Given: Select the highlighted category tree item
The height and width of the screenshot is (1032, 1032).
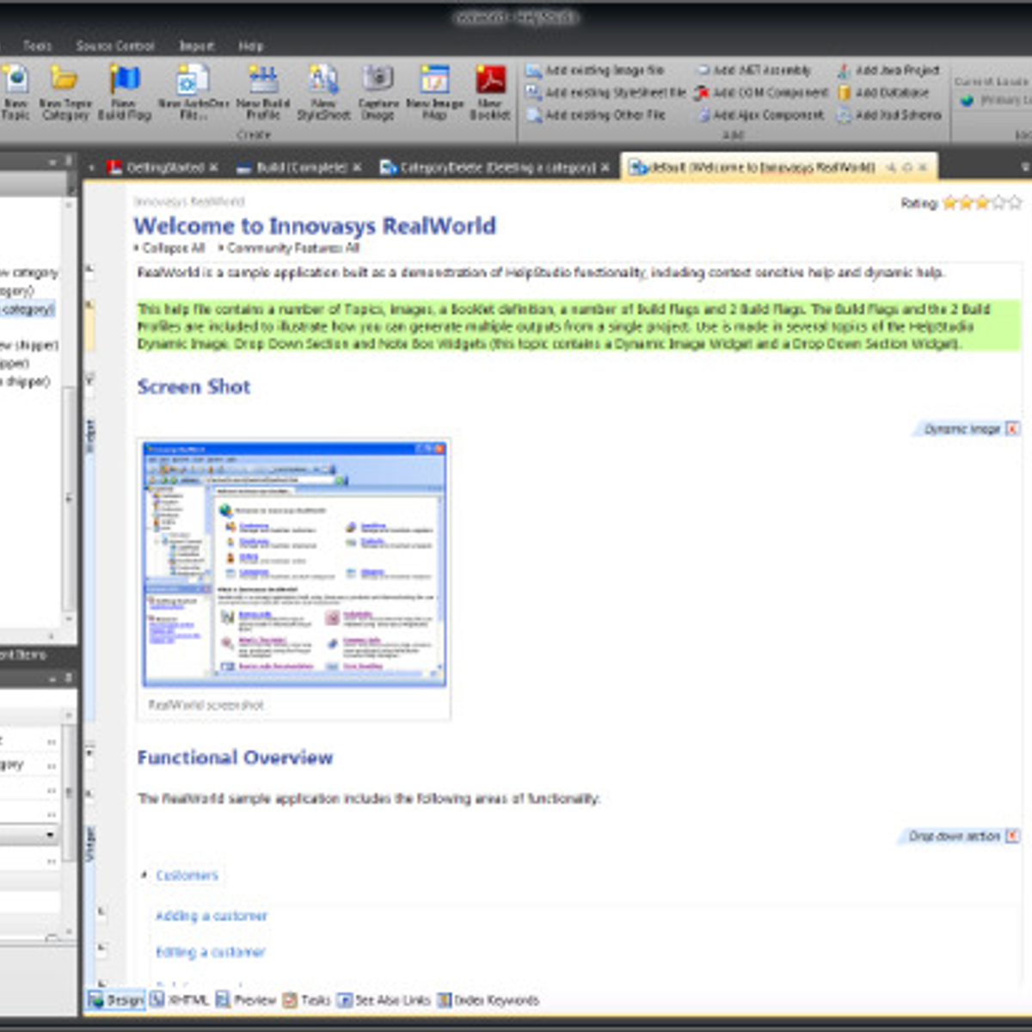Looking at the screenshot, I should click(x=28, y=309).
